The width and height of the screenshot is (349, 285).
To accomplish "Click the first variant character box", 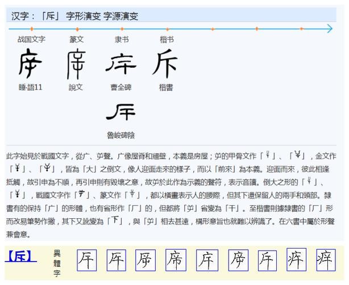I will [x=87, y=260].
